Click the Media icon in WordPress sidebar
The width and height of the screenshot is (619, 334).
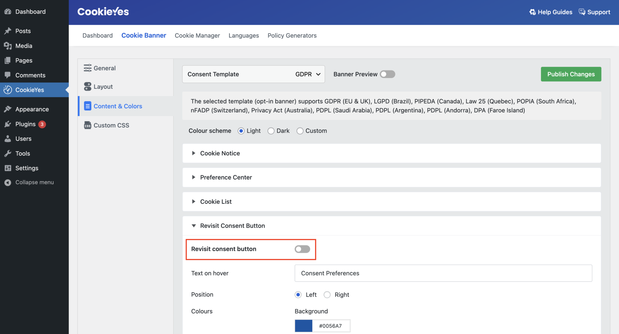8,46
